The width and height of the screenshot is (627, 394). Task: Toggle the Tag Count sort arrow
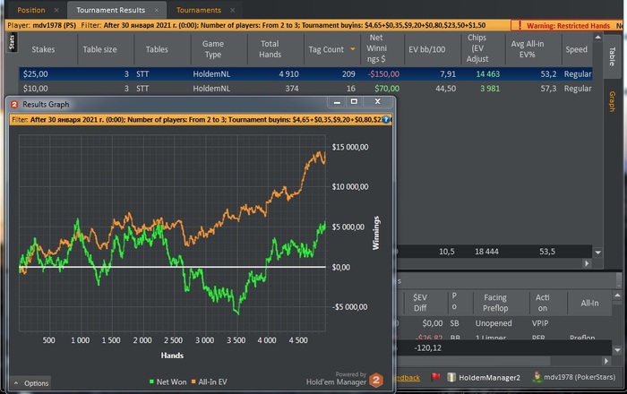353,49
